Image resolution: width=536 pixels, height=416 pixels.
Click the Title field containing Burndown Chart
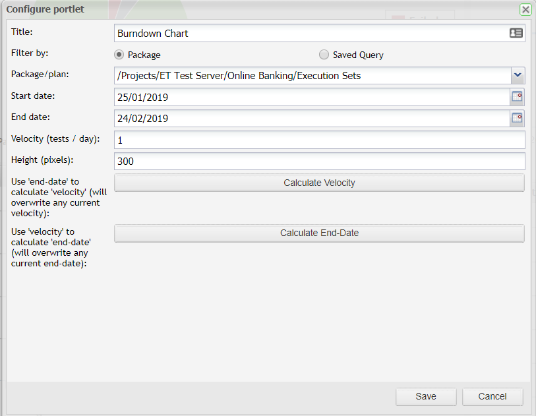click(x=310, y=33)
